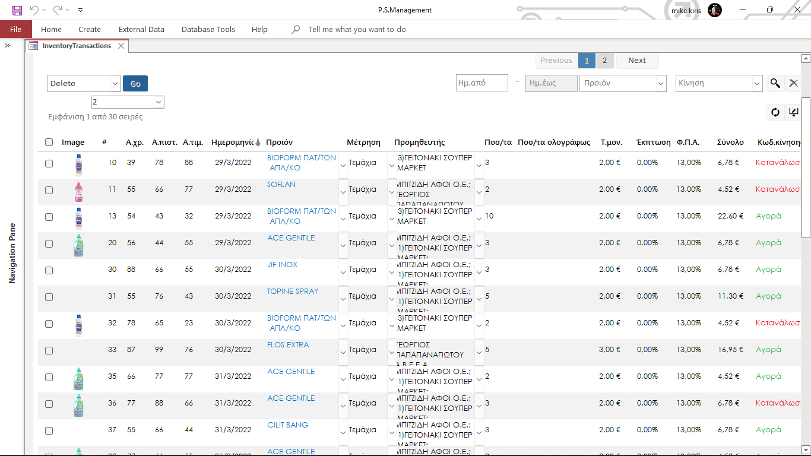The image size is (811, 456).
Task: Open the TOPINE SPRAY product link
Action: [x=293, y=291]
